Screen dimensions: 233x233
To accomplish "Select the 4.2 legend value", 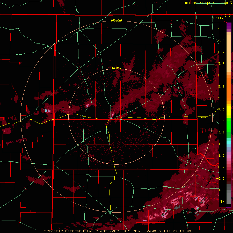I will [221, 110].
